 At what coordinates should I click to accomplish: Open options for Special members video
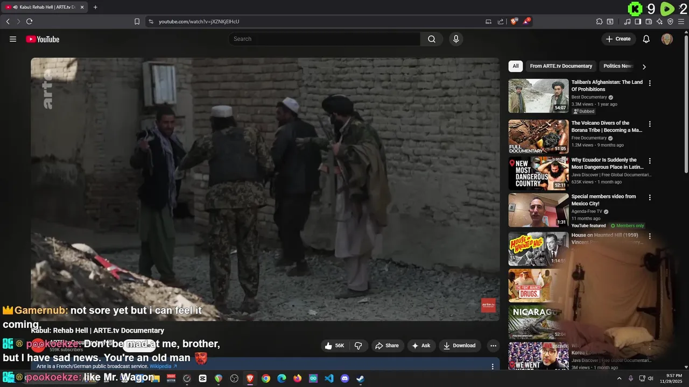pyautogui.click(x=650, y=197)
